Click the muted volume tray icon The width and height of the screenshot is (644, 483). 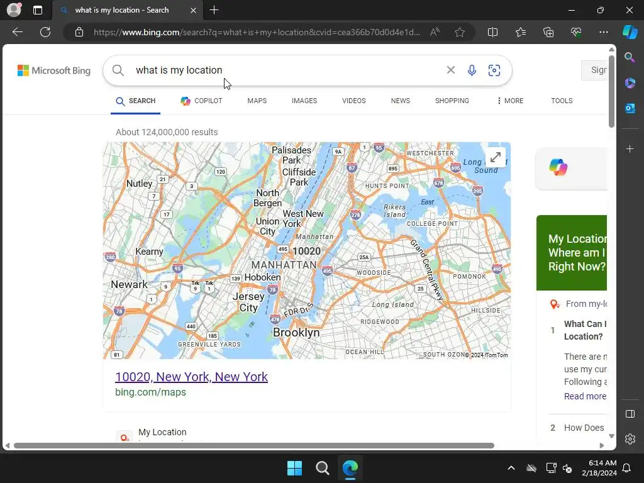567,468
